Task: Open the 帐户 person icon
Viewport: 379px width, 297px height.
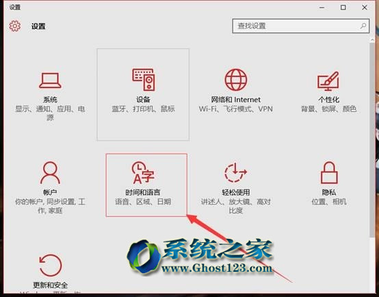Action: click(x=50, y=173)
